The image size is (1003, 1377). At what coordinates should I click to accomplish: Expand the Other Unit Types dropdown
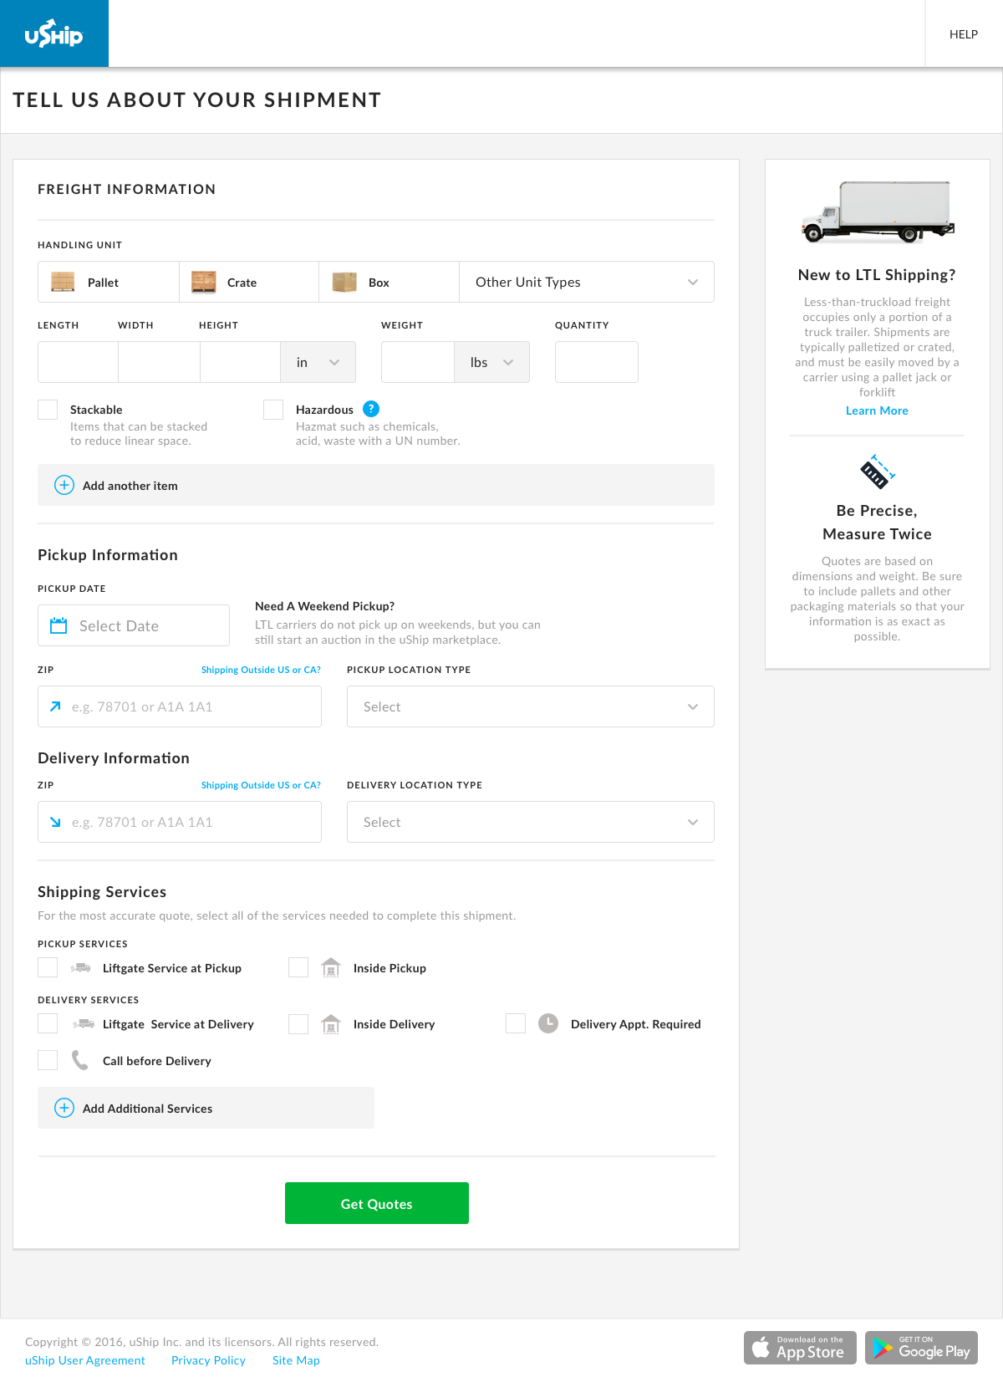[586, 282]
